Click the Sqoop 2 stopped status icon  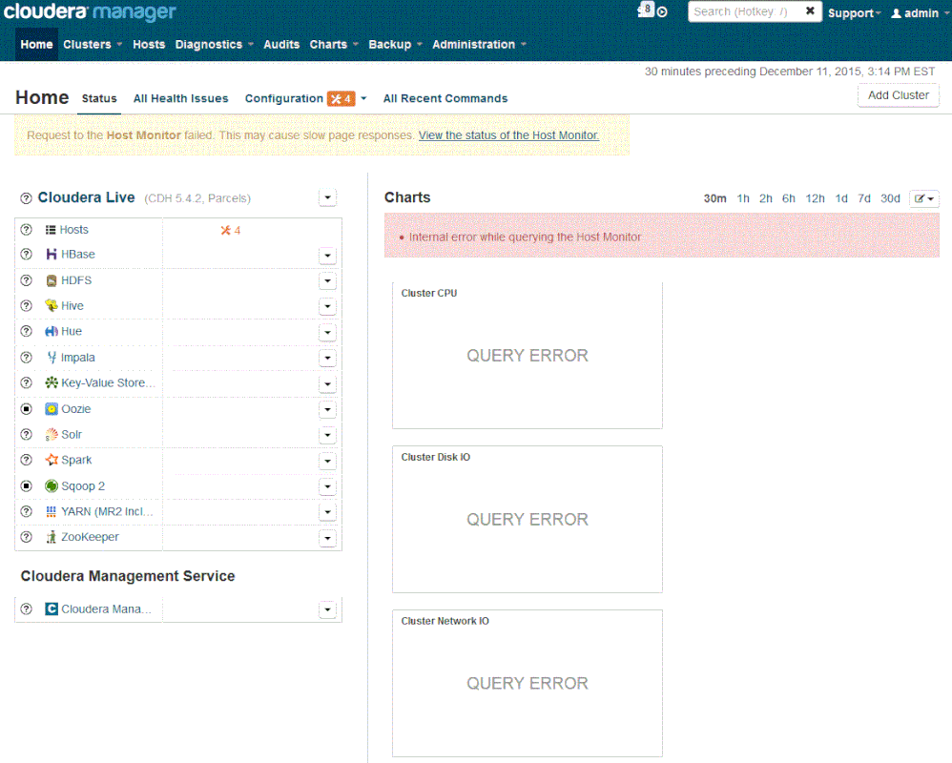pos(26,486)
